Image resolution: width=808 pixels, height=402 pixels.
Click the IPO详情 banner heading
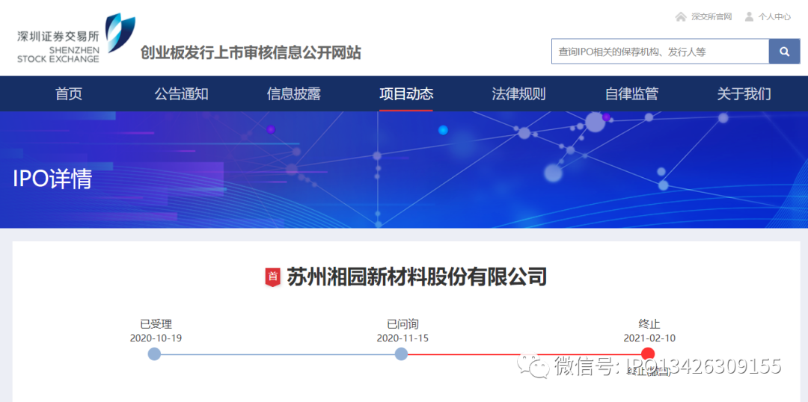coord(52,179)
